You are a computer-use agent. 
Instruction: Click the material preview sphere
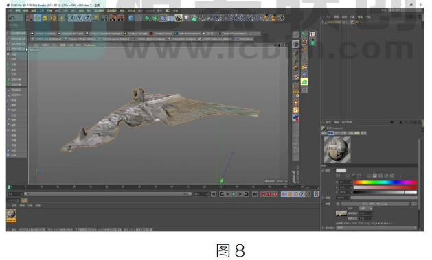pos(337,150)
